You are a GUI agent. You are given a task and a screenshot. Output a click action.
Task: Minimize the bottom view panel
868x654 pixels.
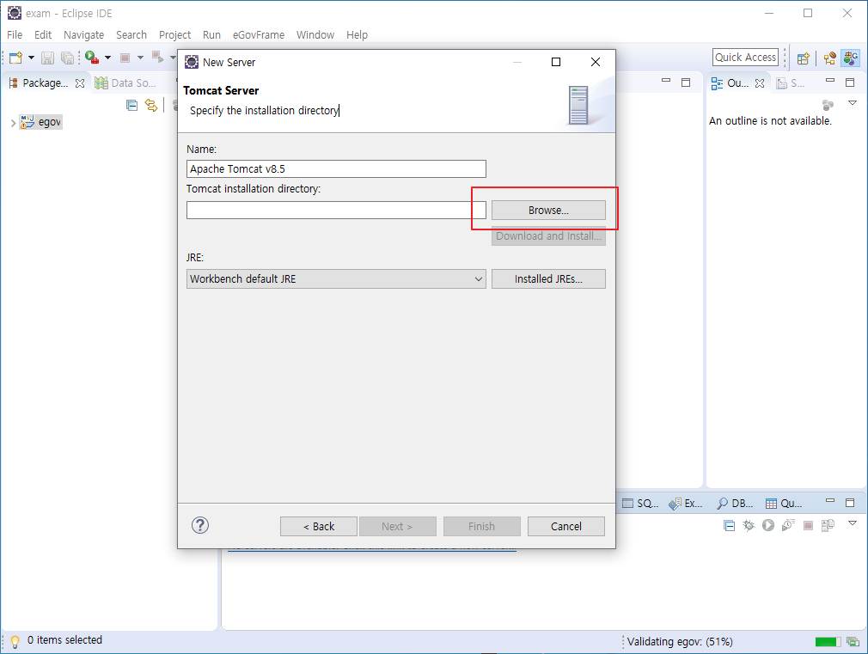pyautogui.click(x=830, y=501)
